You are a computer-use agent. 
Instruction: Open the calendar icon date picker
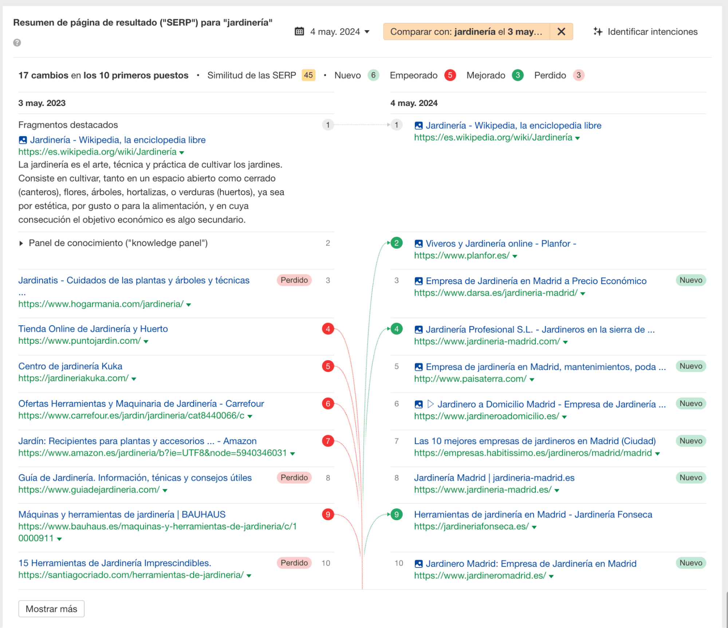coord(299,32)
